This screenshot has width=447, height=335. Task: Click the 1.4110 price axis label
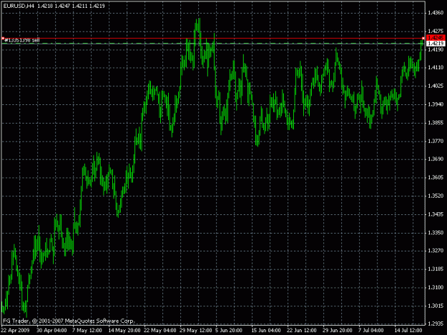point(436,67)
